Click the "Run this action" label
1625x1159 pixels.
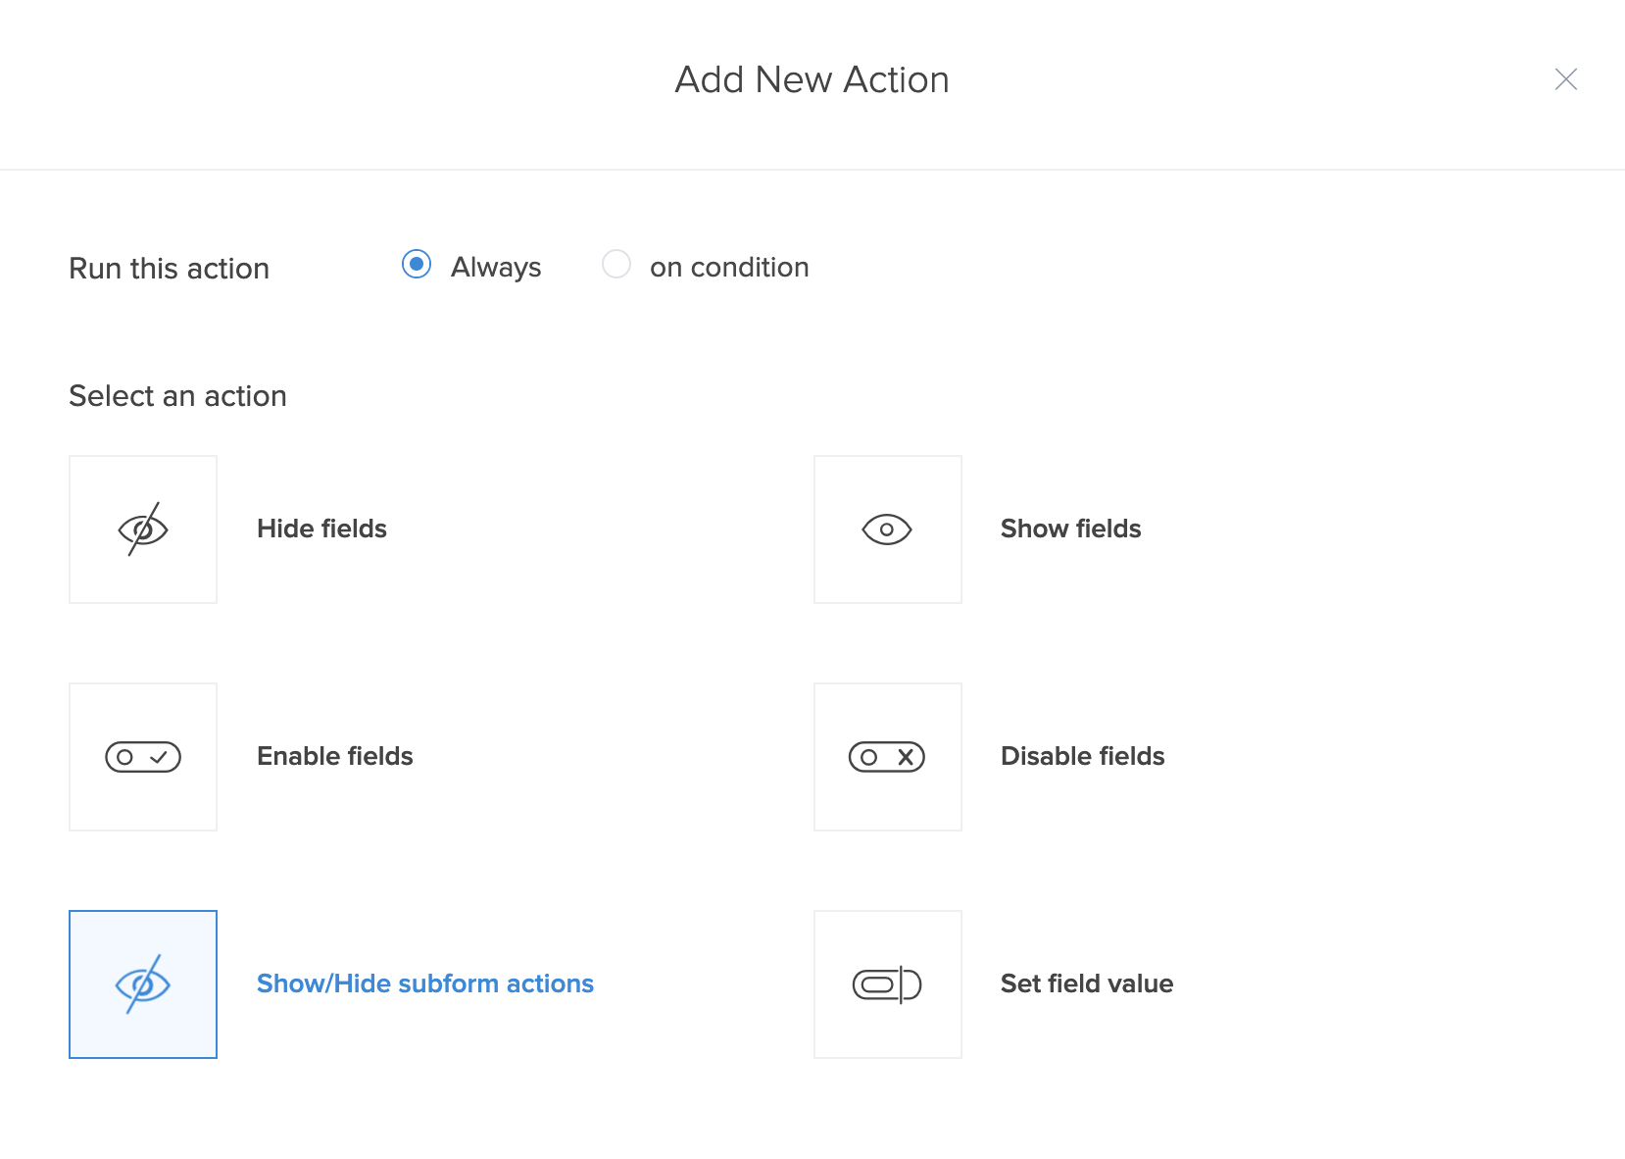pos(169,269)
